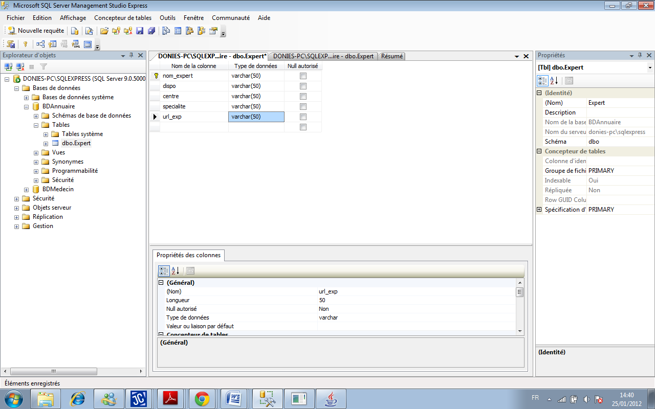Image resolution: width=655 pixels, height=409 pixels.
Task: Expand the Vues folder
Action: click(36, 152)
